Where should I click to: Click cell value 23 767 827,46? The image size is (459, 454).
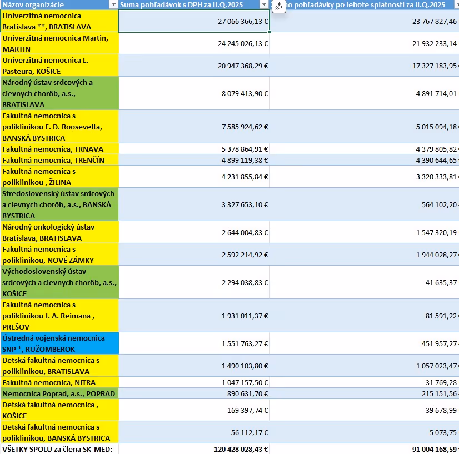tap(435, 21)
